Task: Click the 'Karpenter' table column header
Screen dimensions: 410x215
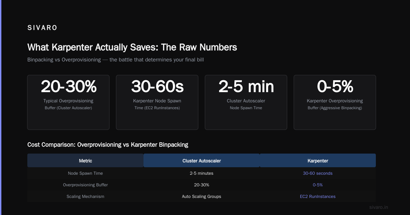Action: tap(318, 160)
